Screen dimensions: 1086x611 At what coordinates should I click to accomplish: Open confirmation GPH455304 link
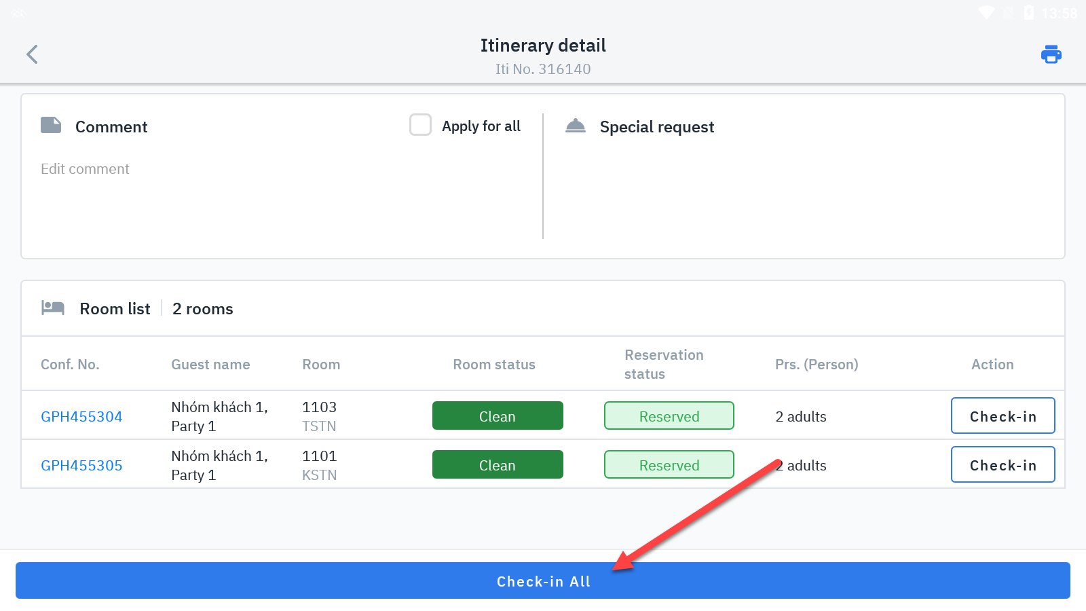tap(81, 417)
